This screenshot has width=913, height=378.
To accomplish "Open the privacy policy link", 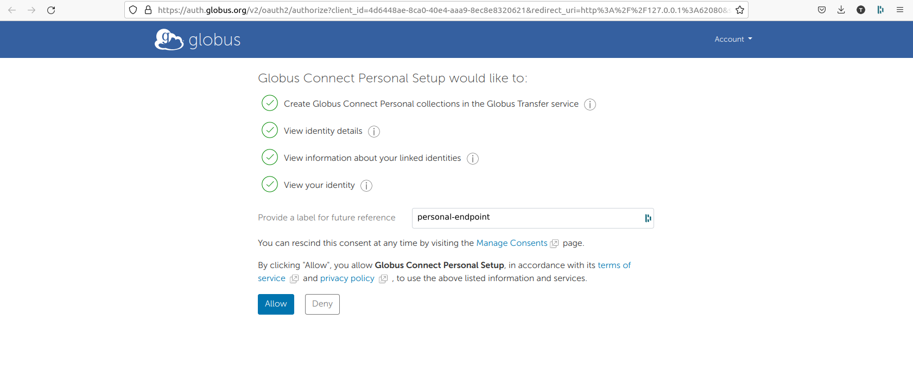I will coord(347,278).
